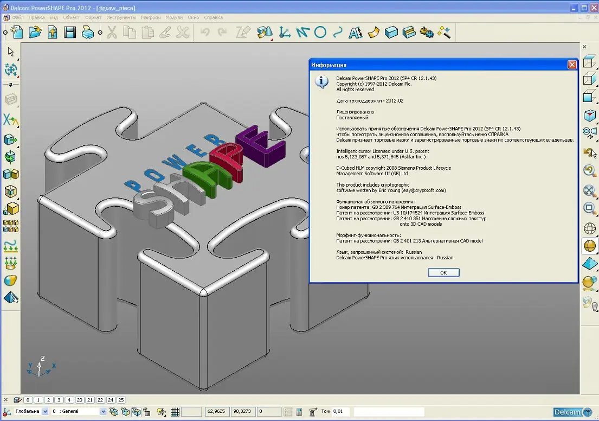599x421 pixels.
Task: Click the Y coordinate field showing 90,3273
Action: point(243,411)
